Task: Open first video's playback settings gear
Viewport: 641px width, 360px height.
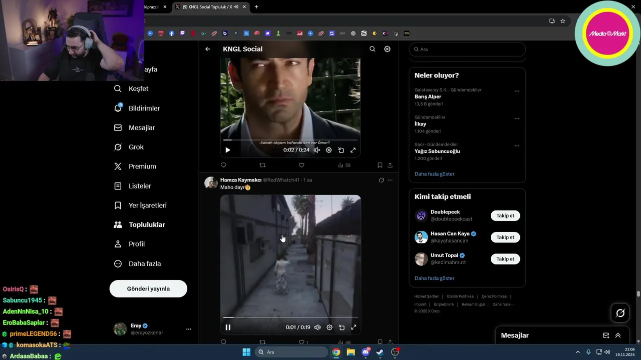Action: (329, 150)
